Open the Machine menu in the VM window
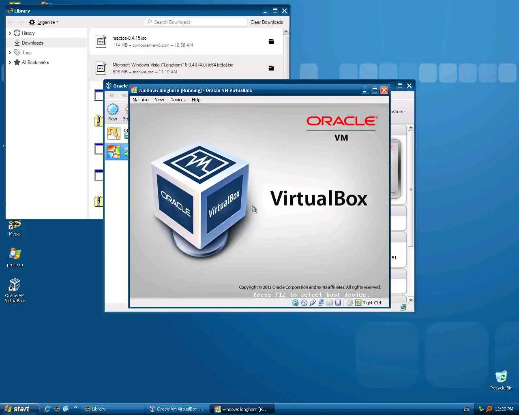Viewport: 519px width, 415px height. (140, 100)
